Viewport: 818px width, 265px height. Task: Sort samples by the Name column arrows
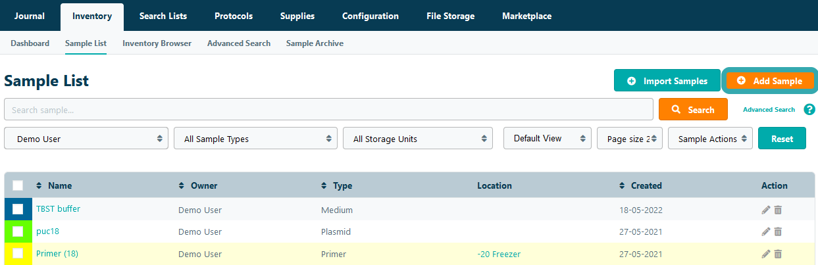click(x=39, y=185)
